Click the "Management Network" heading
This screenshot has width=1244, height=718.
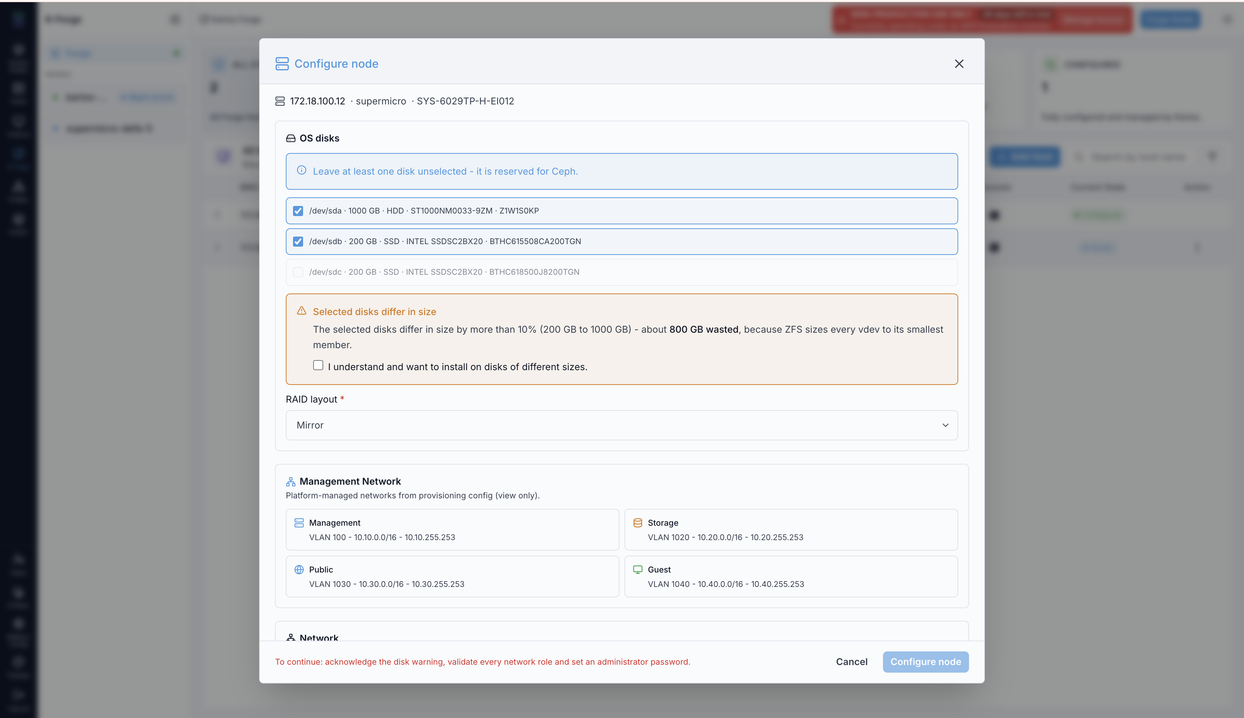point(351,481)
